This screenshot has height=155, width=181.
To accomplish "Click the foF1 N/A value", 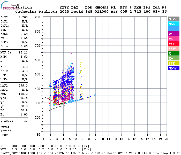I will [25, 21].
